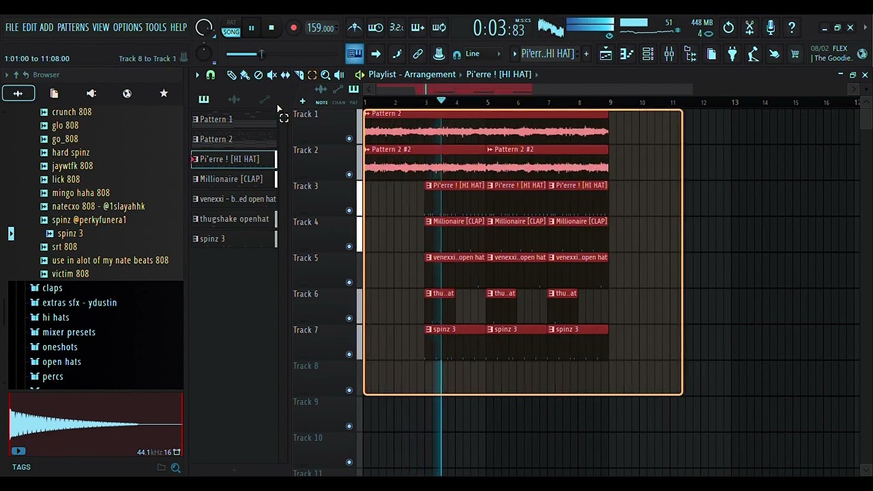The image size is (873, 491).
Task: Pause playback
Action: pyautogui.click(x=251, y=28)
